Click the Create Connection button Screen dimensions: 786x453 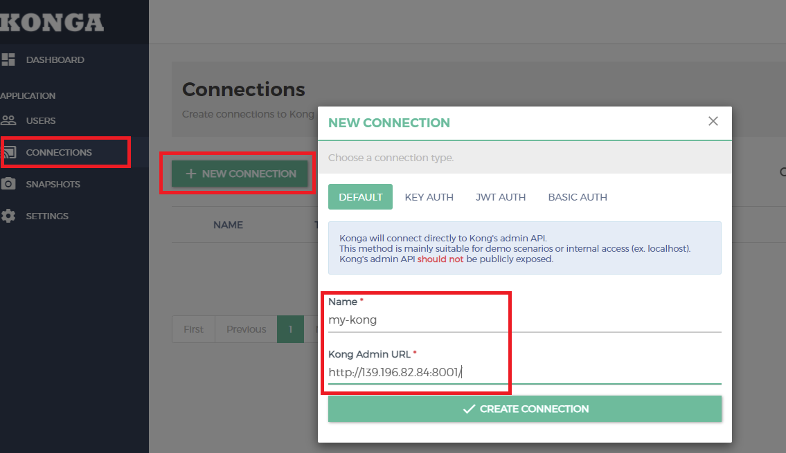525,409
